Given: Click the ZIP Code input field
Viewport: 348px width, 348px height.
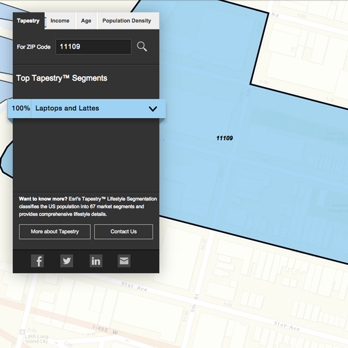Looking at the screenshot, I should click(x=93, y=47).
